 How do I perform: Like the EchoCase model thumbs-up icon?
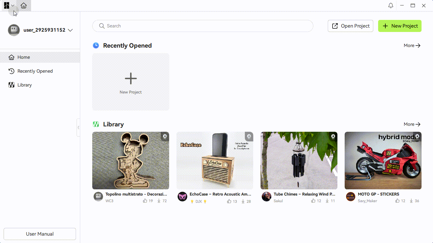click(229, 201)
